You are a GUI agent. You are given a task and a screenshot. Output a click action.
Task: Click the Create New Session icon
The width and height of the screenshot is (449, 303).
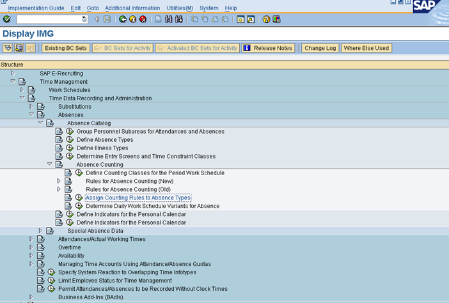click(240, 19)
